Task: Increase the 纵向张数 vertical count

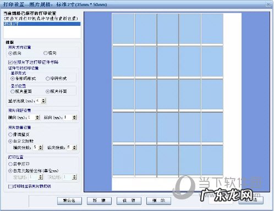Action: pos(74,146)
